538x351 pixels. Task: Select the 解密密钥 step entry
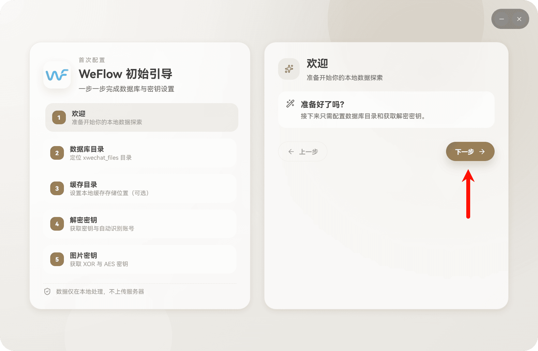point(142,224)
